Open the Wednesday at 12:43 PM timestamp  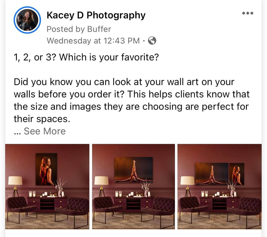coord(93,41)
